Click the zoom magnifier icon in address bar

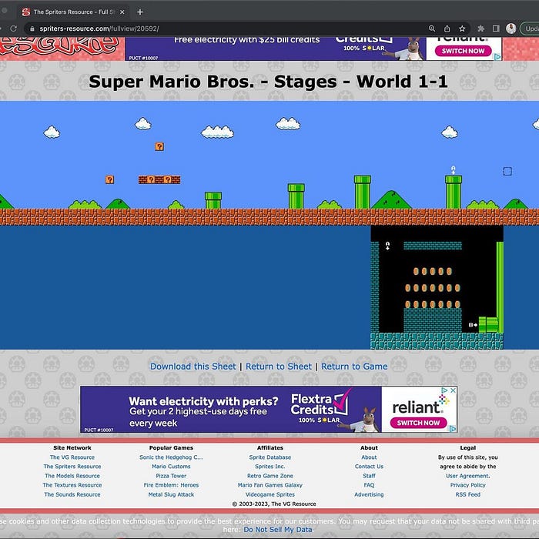tap(432, 28)
